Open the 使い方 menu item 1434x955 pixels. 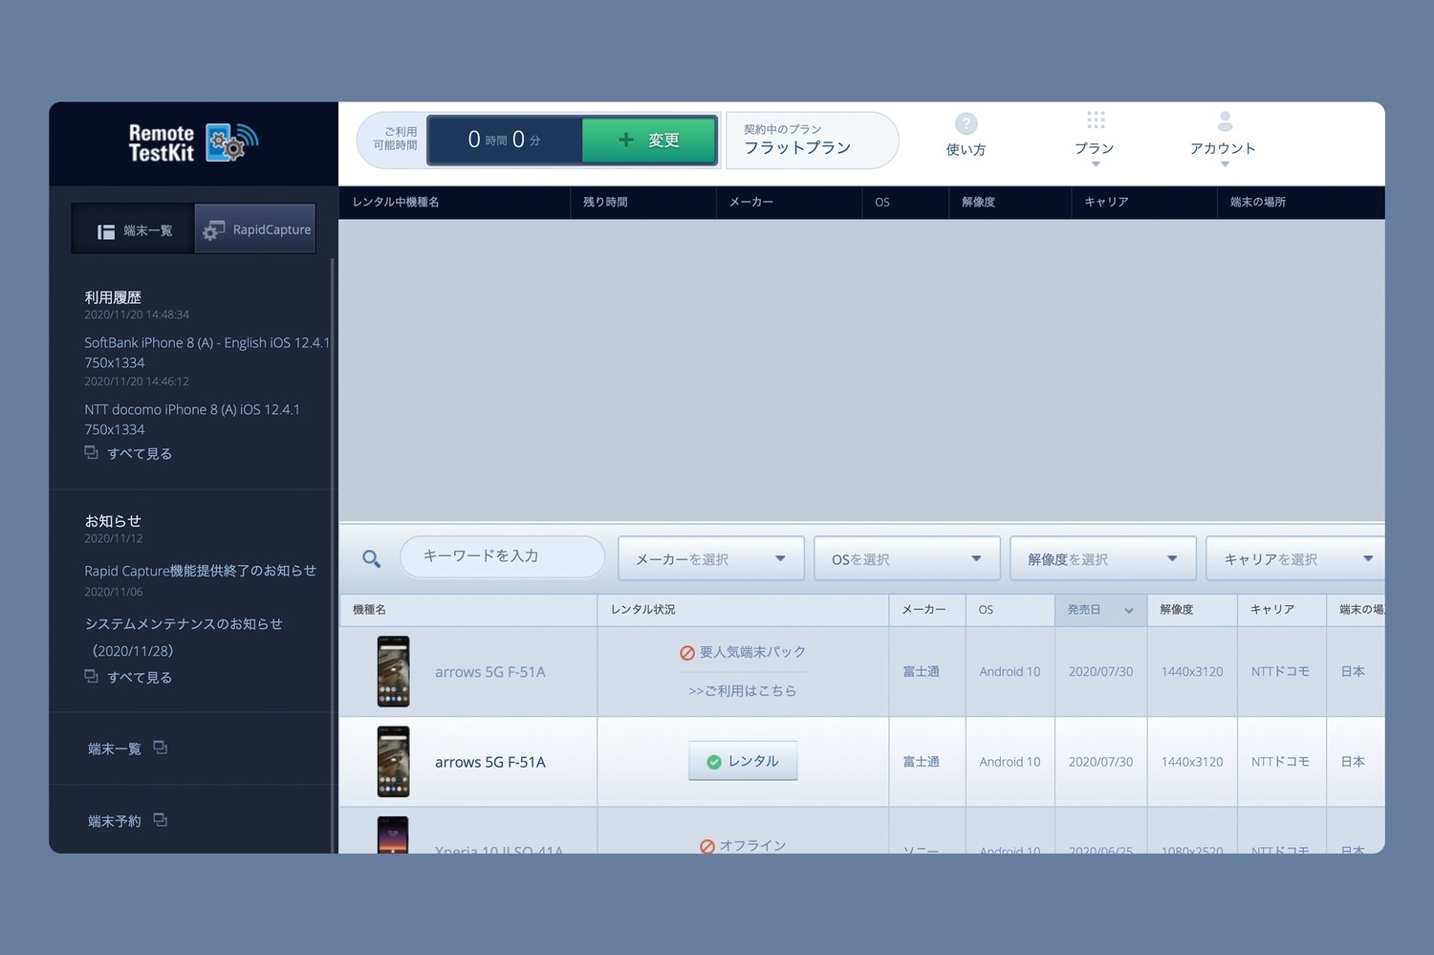(966, 135)
